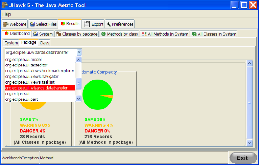Click the WARNING 4% label

pyautogui.click(x=98, y=125)
